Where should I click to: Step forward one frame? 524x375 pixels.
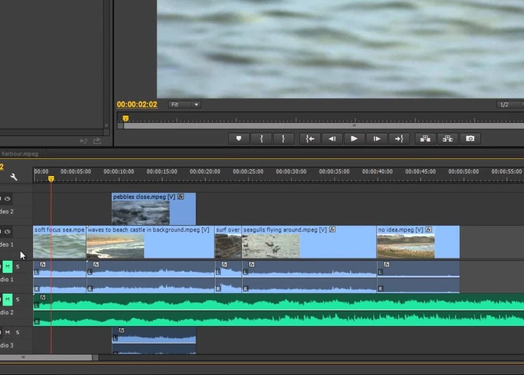point(376,138)
